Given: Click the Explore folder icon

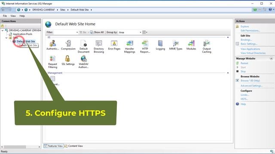Looking at the screenshot, I should coord(238,27).
